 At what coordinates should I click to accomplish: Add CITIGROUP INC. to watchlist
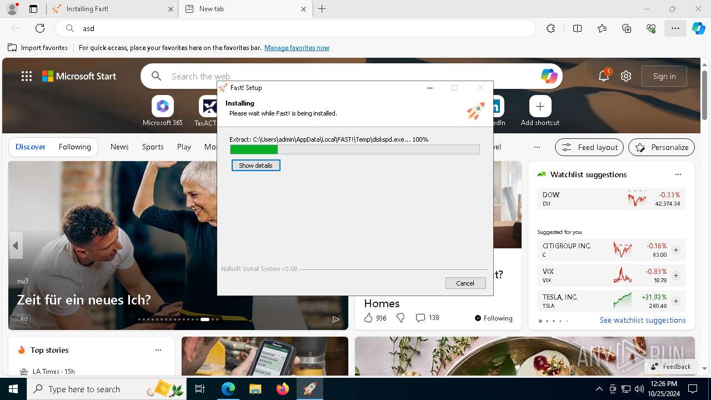pos(676,250)
